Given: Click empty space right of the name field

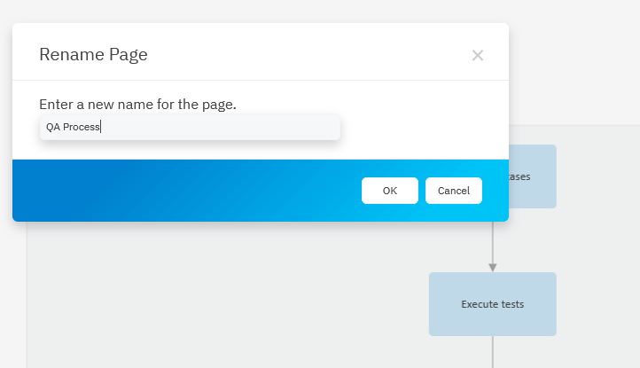Looking at the screenshot, I should [x=417, y=127].
